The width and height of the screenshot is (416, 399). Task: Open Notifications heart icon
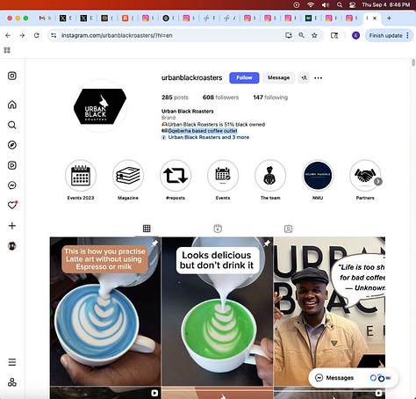coord(12,205)
